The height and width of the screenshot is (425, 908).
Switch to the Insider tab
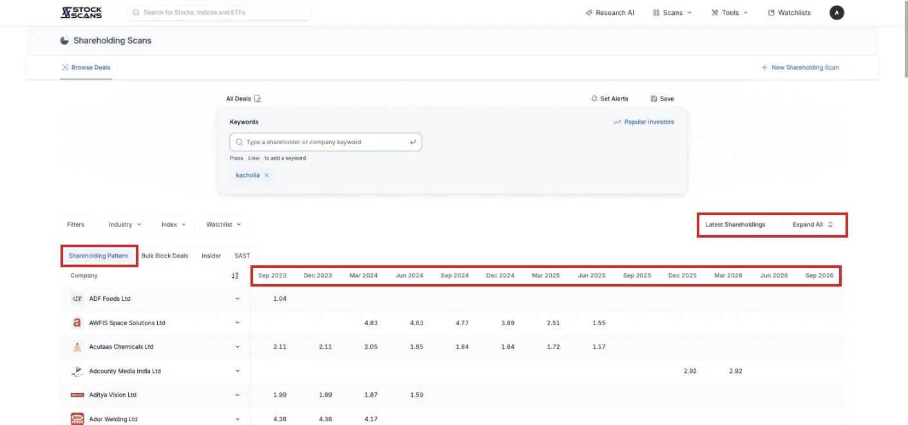tap(211, 256)
